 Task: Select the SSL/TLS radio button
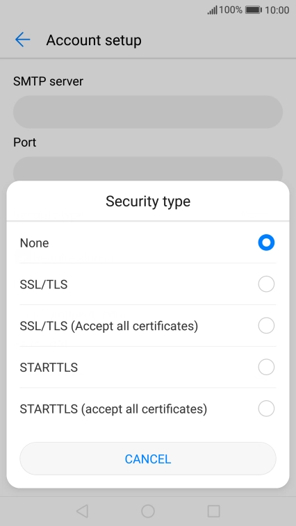266,284
